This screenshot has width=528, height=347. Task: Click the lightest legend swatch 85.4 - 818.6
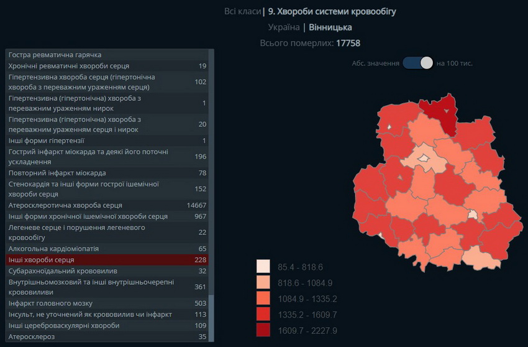[263, 266]
